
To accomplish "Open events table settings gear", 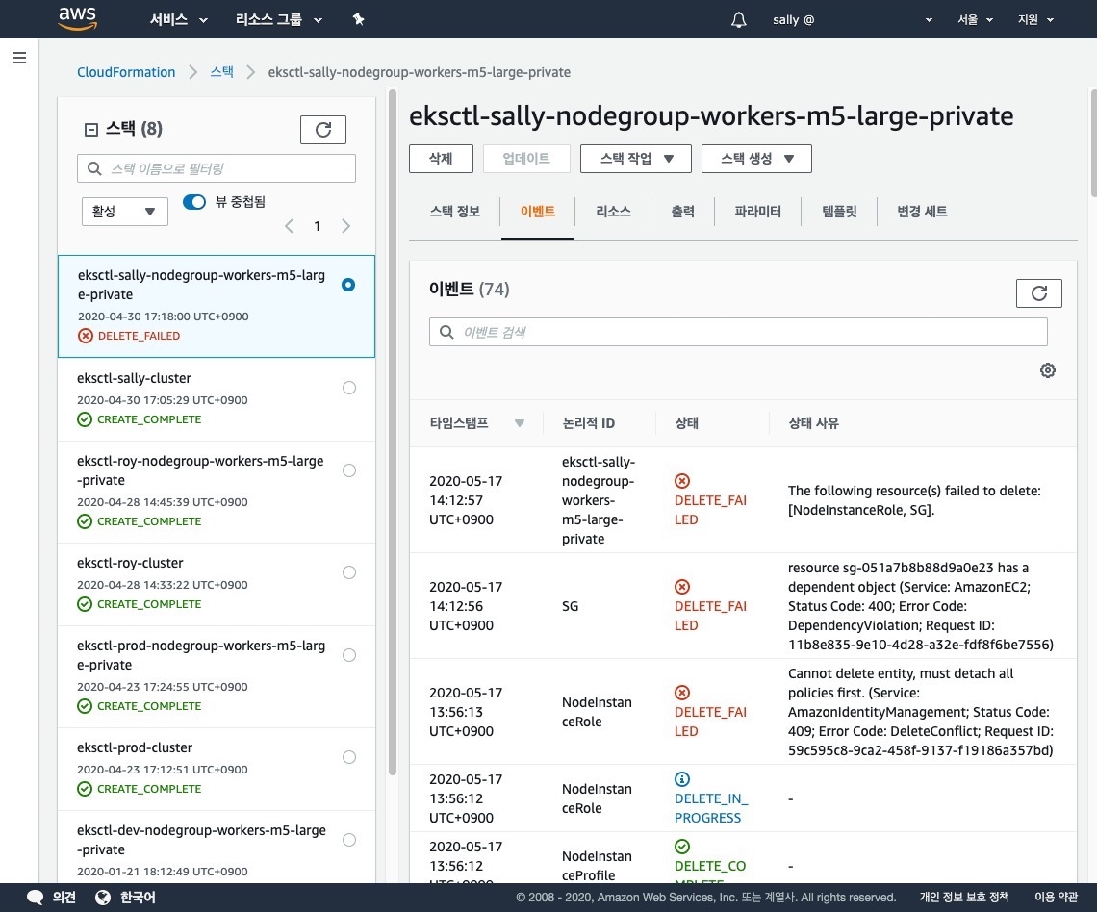I will 1048,370.
